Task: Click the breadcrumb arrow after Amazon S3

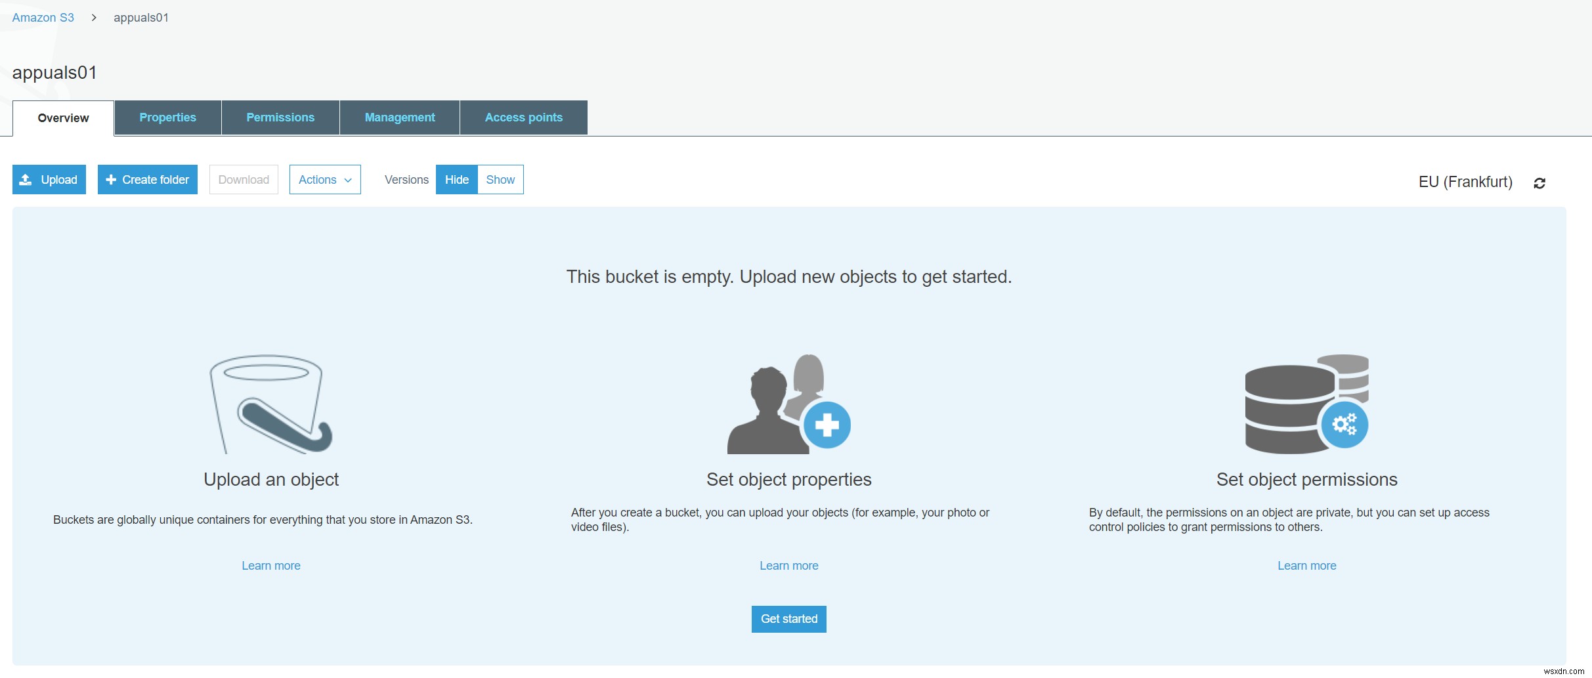Action: 95,17
